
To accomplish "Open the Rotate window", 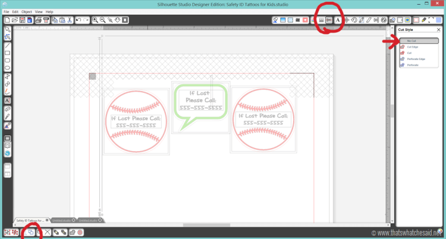I will 354,20.
